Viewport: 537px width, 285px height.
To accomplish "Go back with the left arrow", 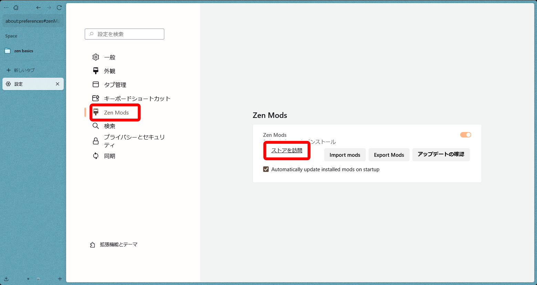I will (39, 8).
